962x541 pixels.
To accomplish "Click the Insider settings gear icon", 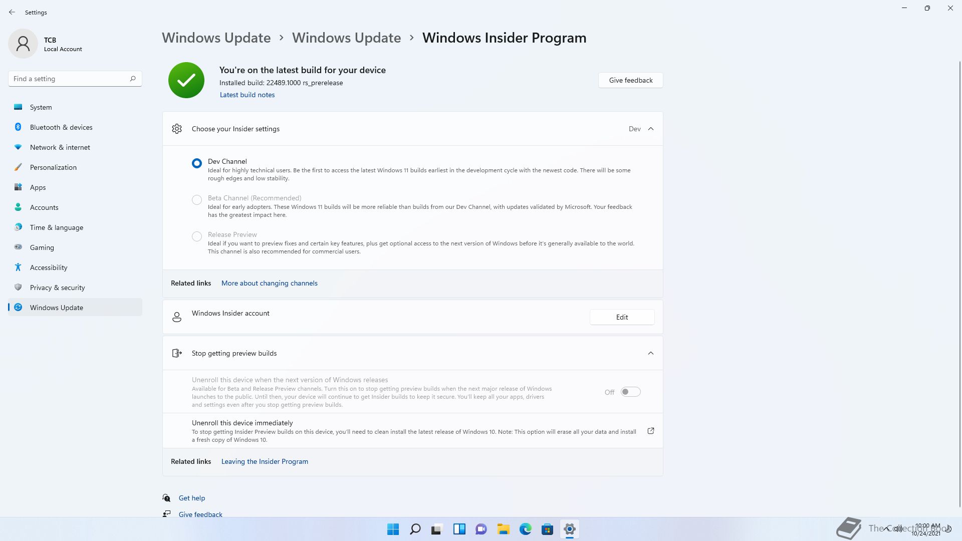I will pos(177,129).
